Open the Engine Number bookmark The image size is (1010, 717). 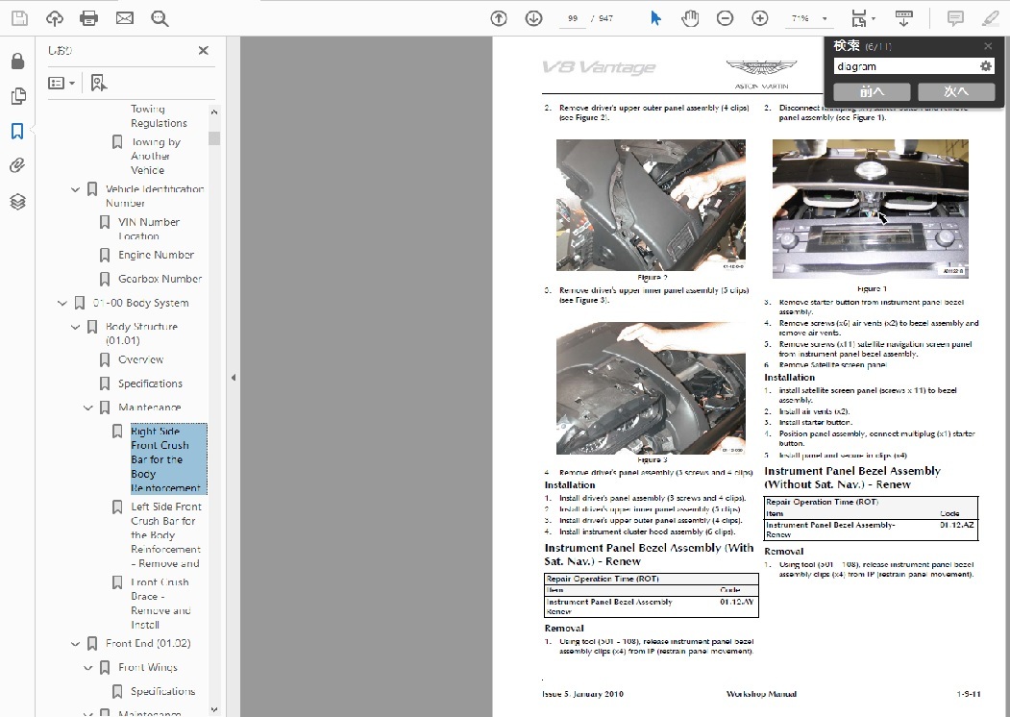tap(156, 255)
